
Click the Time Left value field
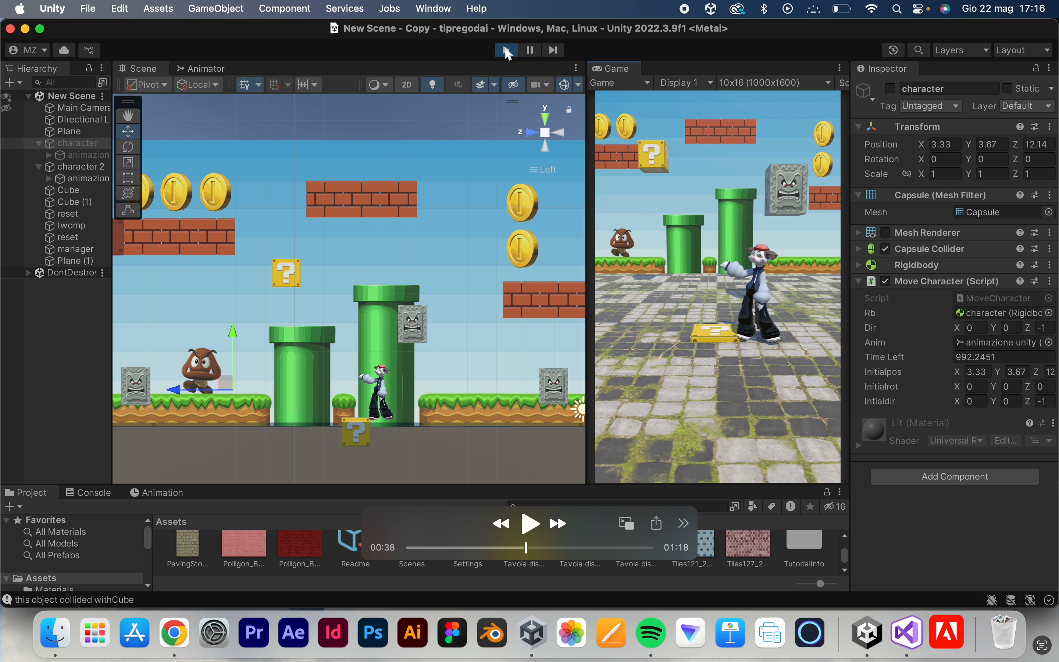[x=1003, y=357]
